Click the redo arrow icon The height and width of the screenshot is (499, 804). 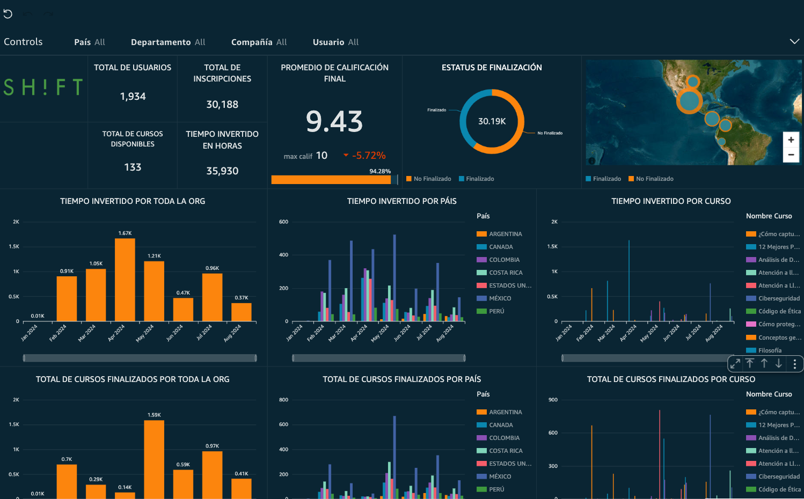click(x=48, y=14)
